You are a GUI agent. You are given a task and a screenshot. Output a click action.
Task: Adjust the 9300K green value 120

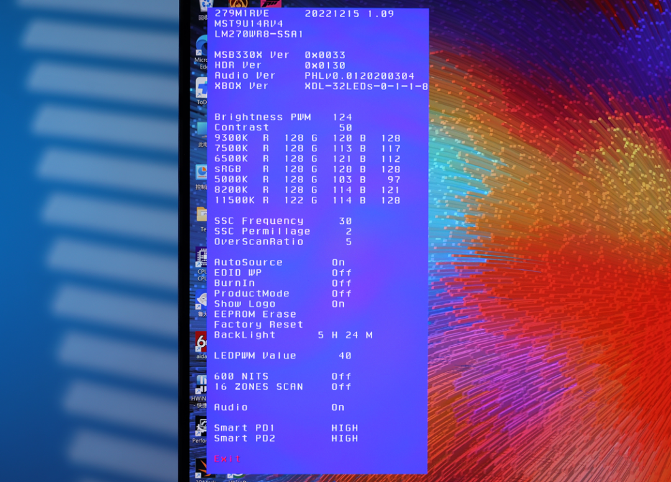(x=342, y=138)
